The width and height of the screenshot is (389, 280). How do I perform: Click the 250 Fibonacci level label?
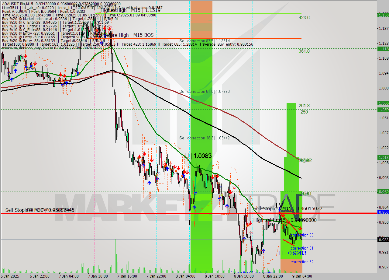tap(304, 112)
